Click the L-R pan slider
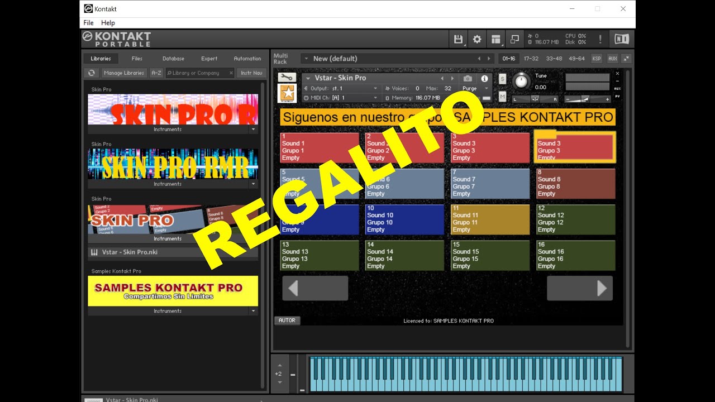The width and height of the screenshot is (715, 402). point(535,99)
